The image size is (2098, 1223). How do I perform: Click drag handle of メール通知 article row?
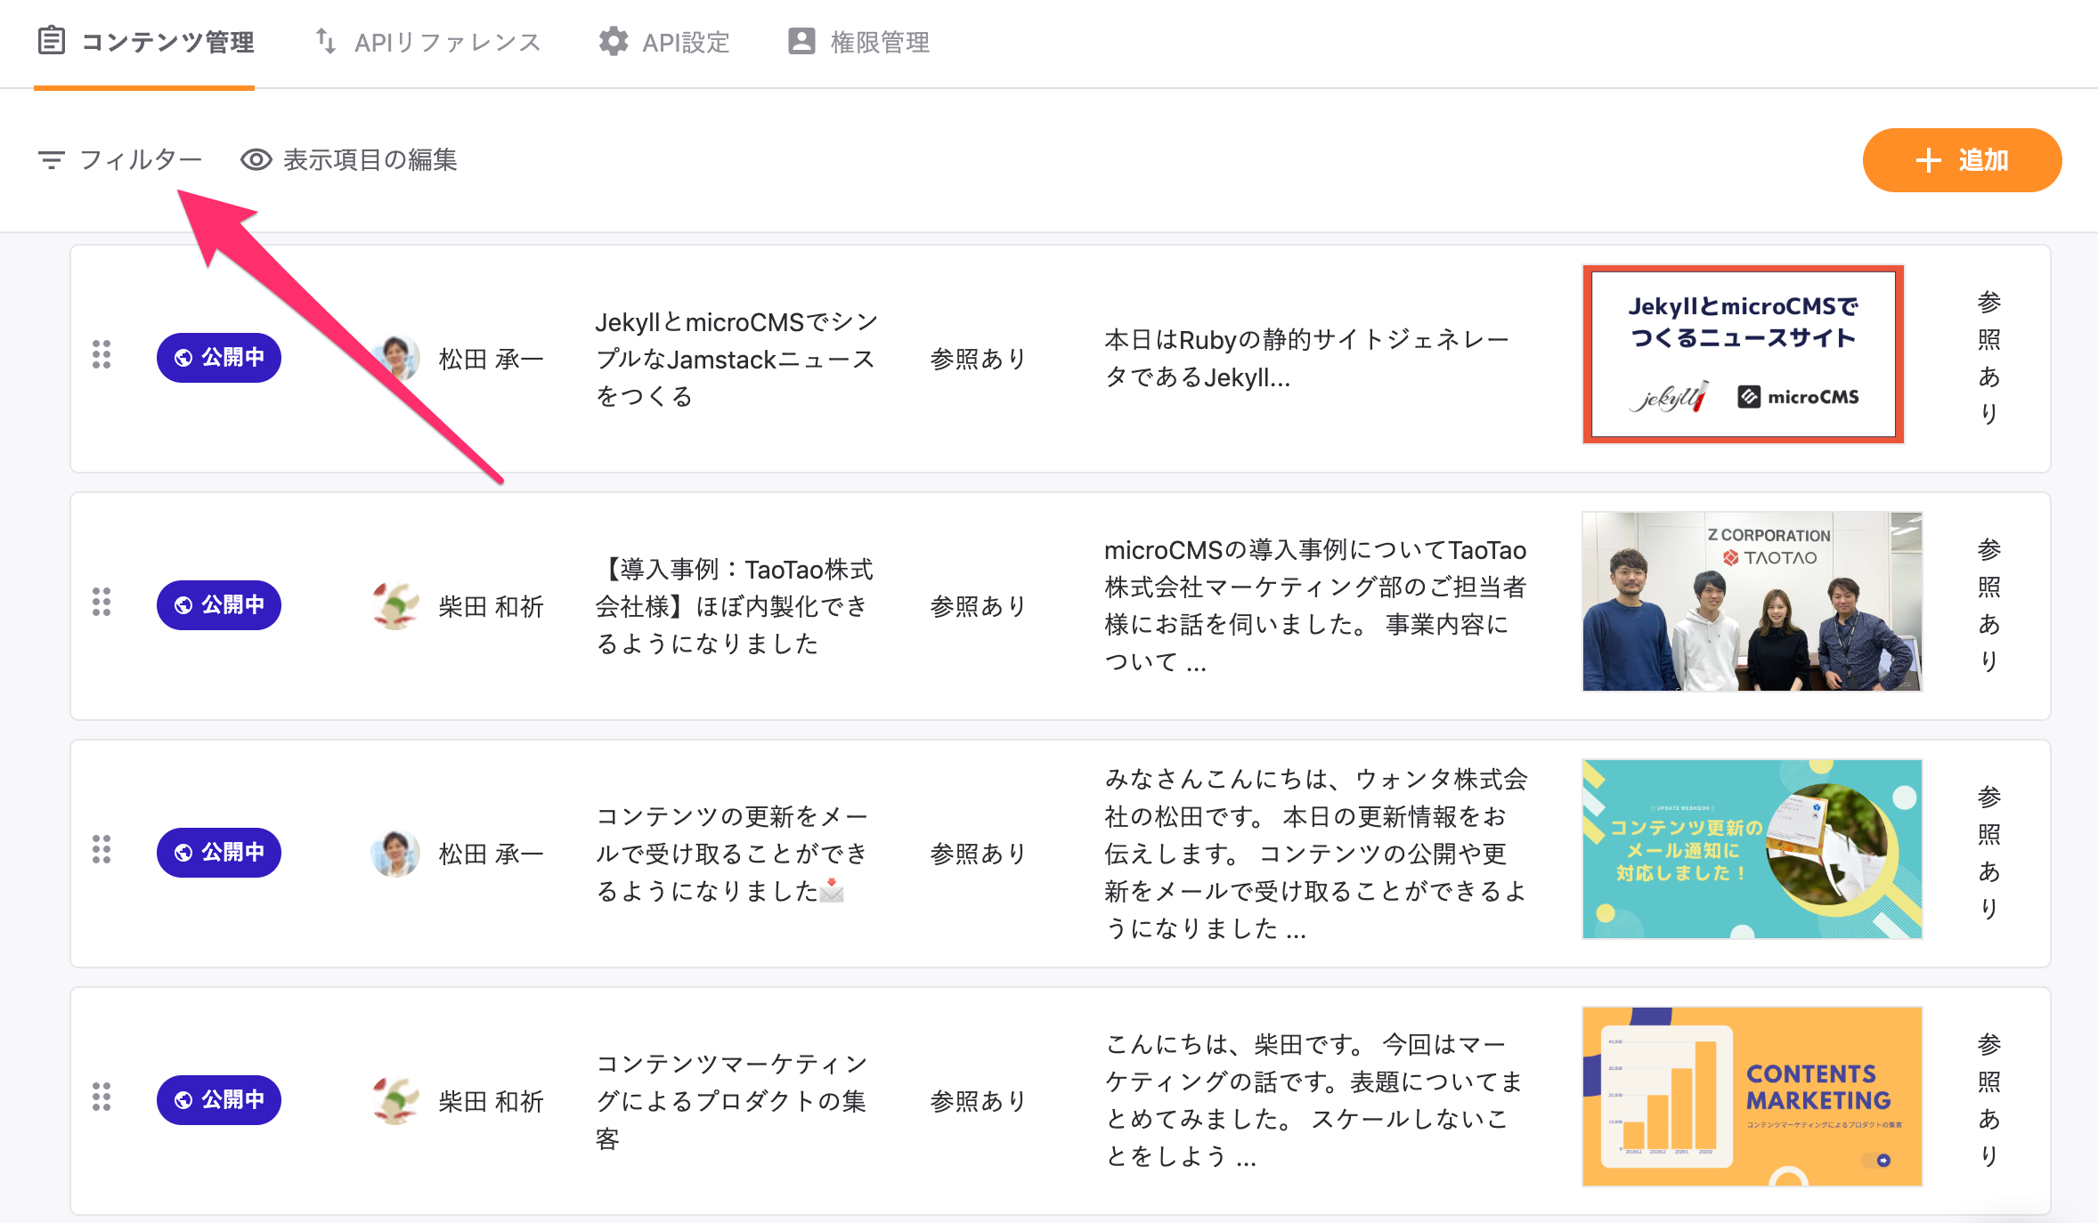[x=102, y=850]
